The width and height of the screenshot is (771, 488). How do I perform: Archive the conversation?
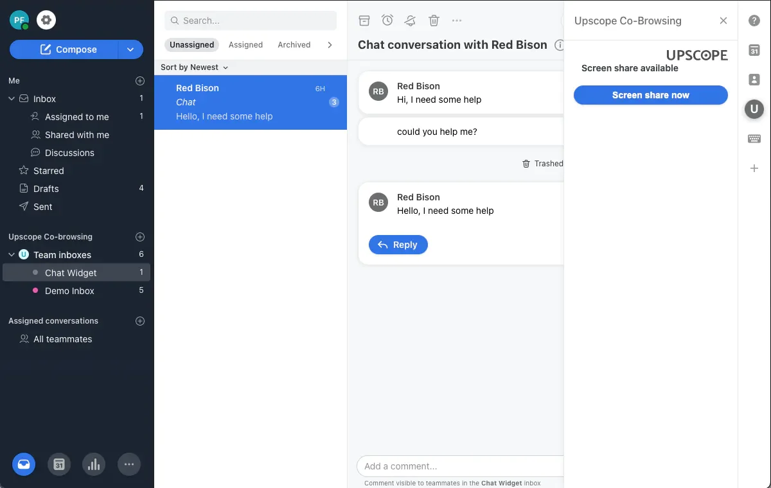click(x=364, y=21)
